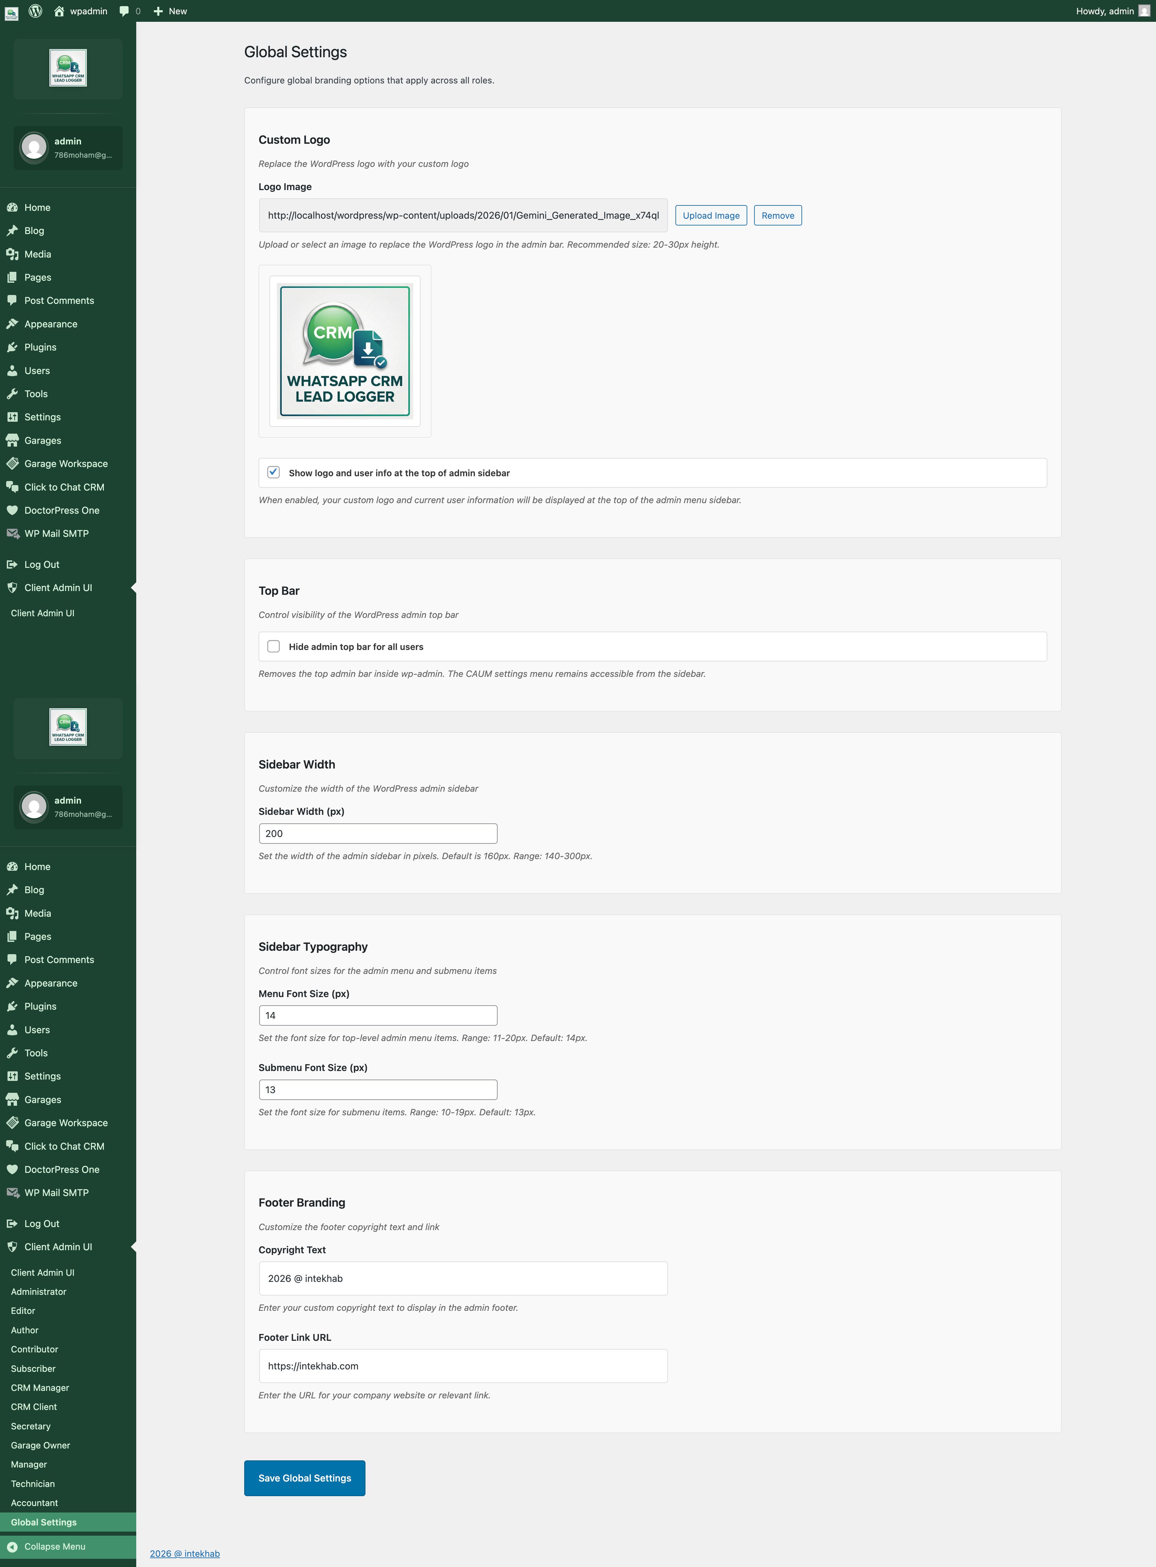Select the Global Settings submenu item
1156x1567 pixels.
pyautogui.click(x=43, y=1522)
